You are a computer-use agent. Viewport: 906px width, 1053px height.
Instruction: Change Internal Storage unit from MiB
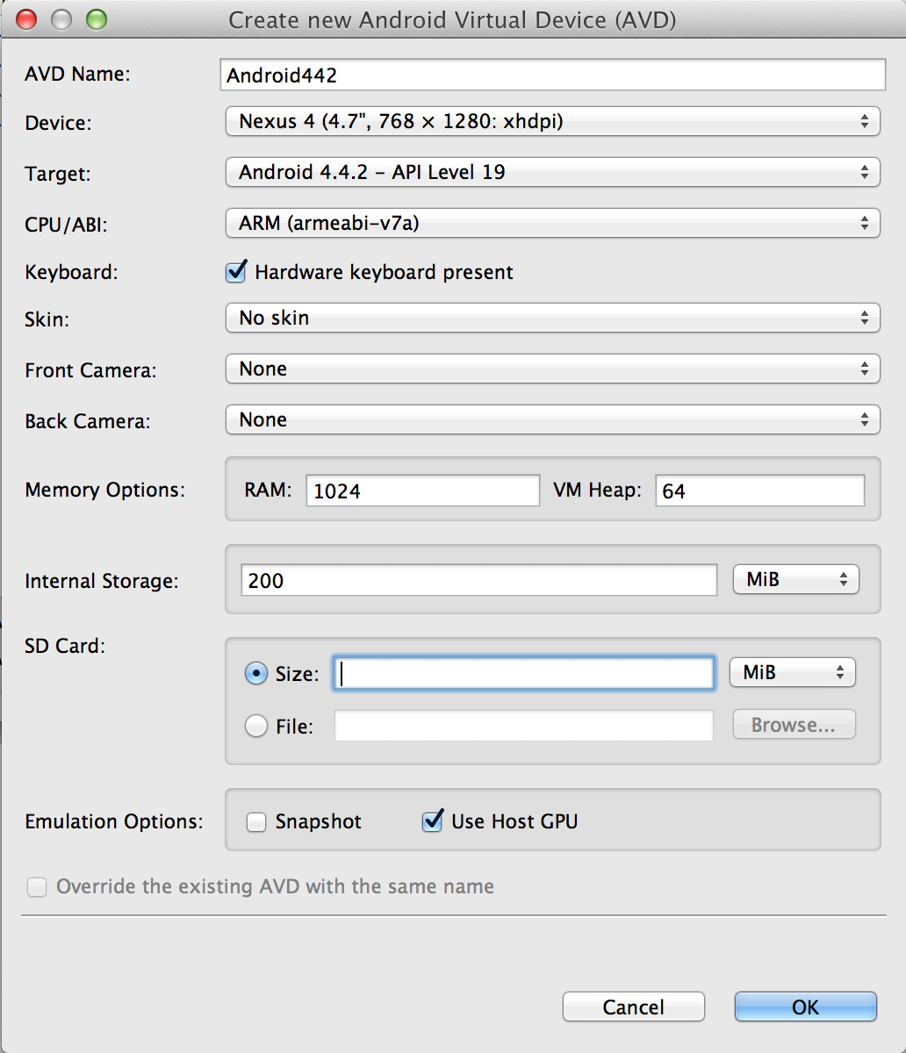[x=795, y=580]
